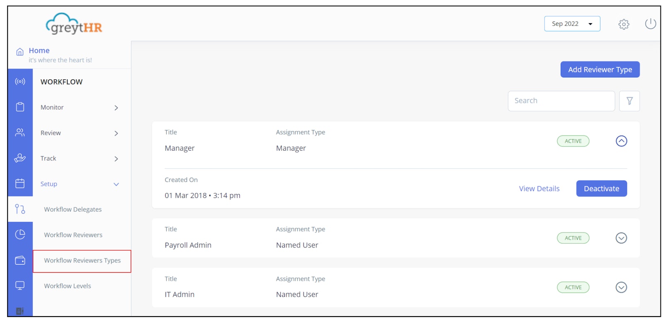Expand the Payroll Admin reviewer details
This screenshot has height=322, width=670.
[621, 238]
